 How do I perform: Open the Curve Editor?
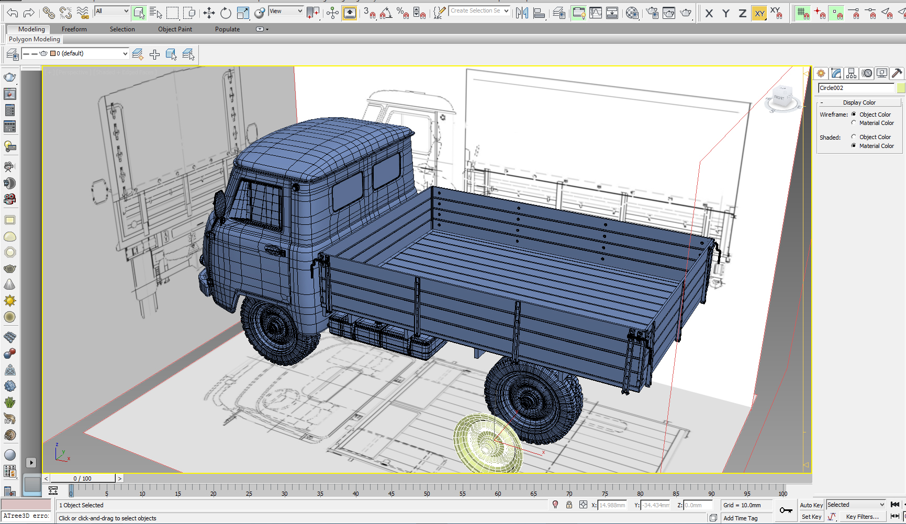pyautogui.click(x=596, y=13)
